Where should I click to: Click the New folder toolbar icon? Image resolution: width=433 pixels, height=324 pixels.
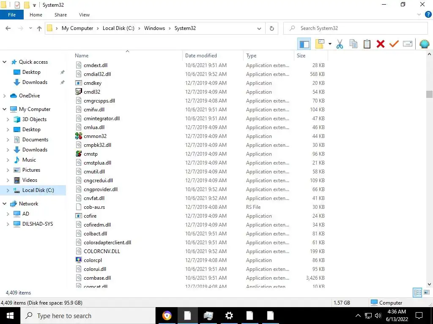pyautogui.click(x=320, y=44)
